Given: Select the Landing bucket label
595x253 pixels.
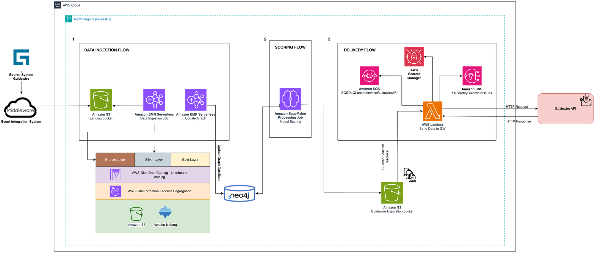Looking at the screenshot, I should pyautogui.click(x=101, y=118).
